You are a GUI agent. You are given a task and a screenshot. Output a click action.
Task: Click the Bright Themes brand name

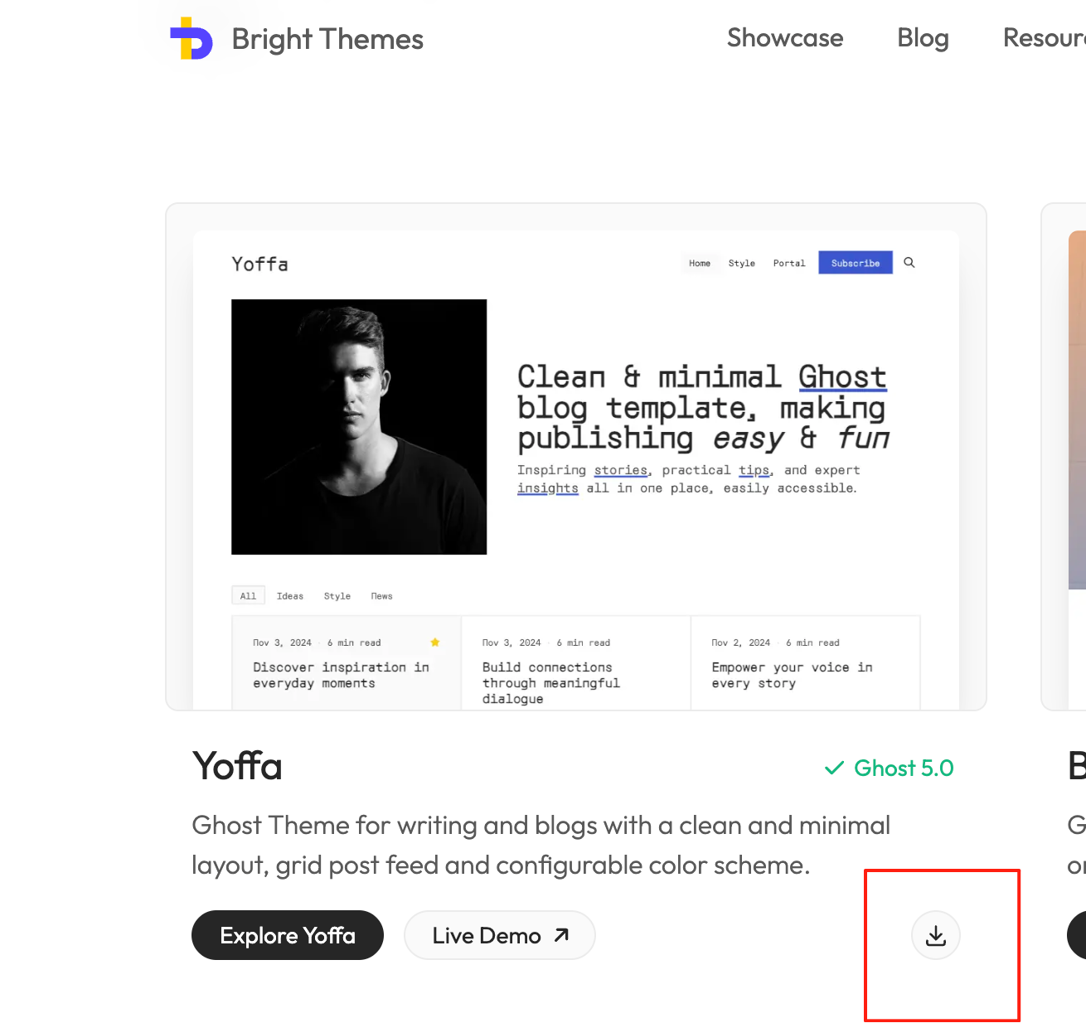point(327,39)
